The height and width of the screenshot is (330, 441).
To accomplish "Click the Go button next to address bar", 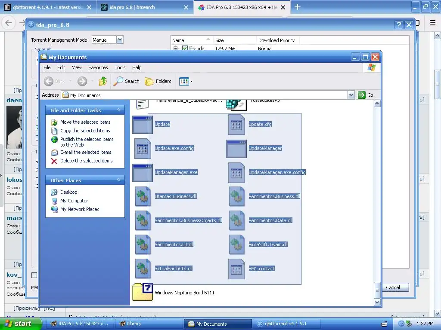I will (366, 95).
